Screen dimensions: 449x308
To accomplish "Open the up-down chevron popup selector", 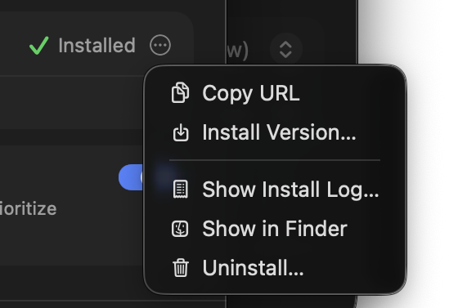I will (285, 49).
